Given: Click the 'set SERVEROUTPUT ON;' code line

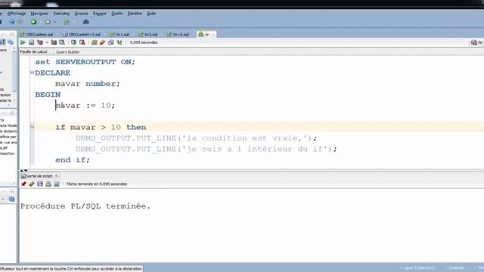Looking at the screenshot, I should click(x=85, y=62).
